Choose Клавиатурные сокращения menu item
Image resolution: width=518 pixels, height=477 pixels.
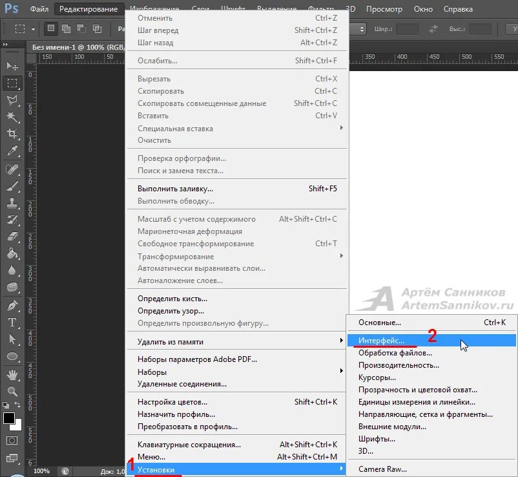pyautogui.click(x=237, y=445)
